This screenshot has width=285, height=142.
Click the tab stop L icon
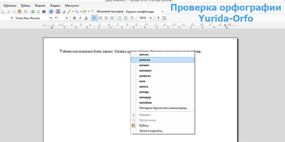[164, 18]
